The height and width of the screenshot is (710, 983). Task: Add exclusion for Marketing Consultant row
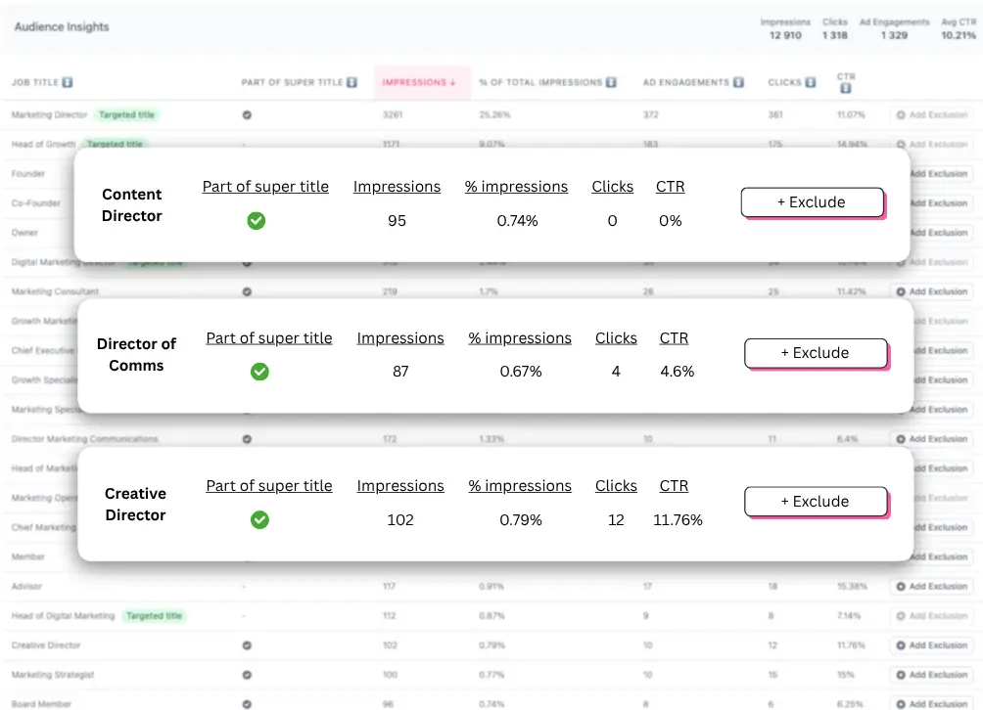[x=932, y=291]
